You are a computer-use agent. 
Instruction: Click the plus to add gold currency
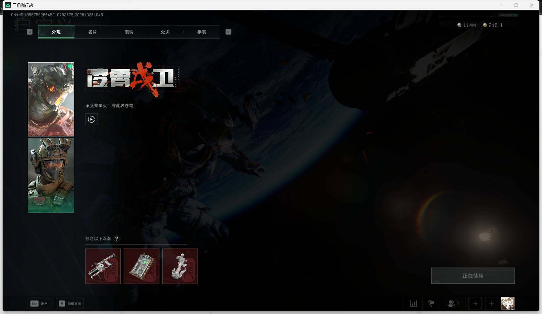pos(501,25)
